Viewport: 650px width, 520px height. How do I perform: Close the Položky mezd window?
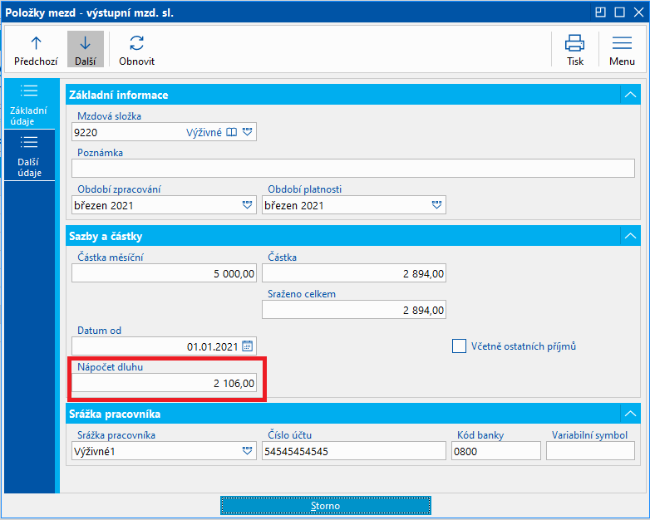click(x=639, y=12)
